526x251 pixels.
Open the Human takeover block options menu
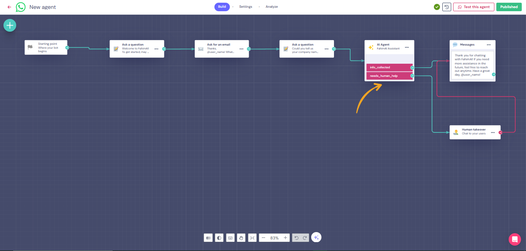coord(493,132)
